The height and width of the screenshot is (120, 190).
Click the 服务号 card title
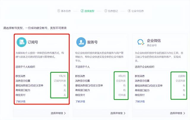coord(92,42)
